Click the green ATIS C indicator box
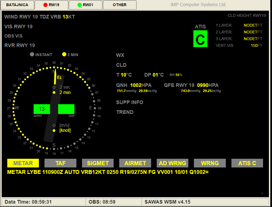 [x=200, y=39]
